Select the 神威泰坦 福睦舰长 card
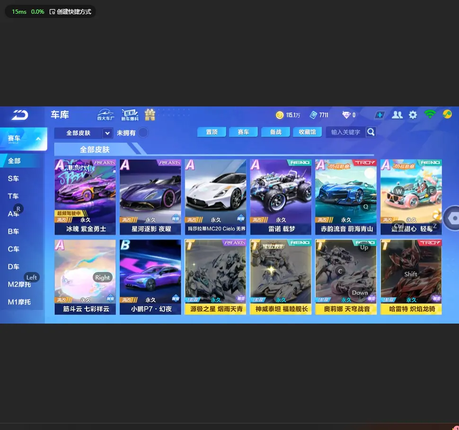 (x=281, y=277)
